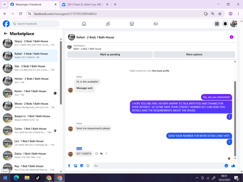Open Facebook home via logo
243x182 pixels.
coord(6,24)
